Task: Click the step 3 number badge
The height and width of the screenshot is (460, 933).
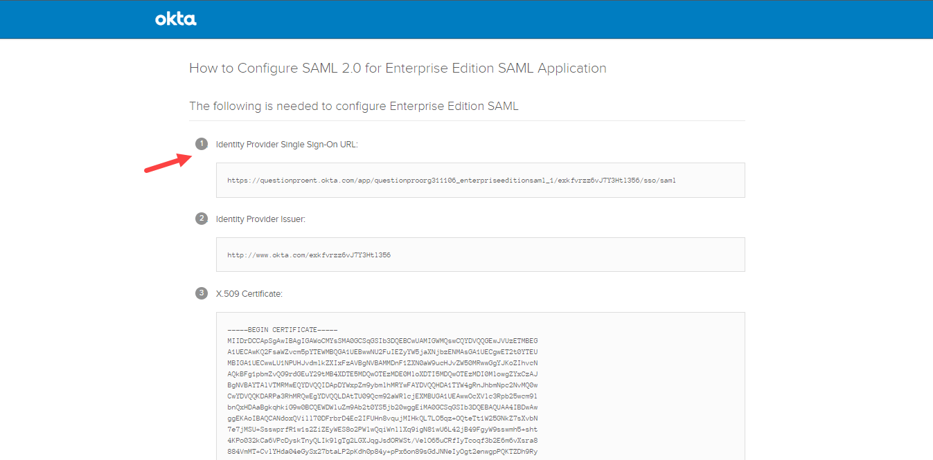Action: (x=202, y=293)
